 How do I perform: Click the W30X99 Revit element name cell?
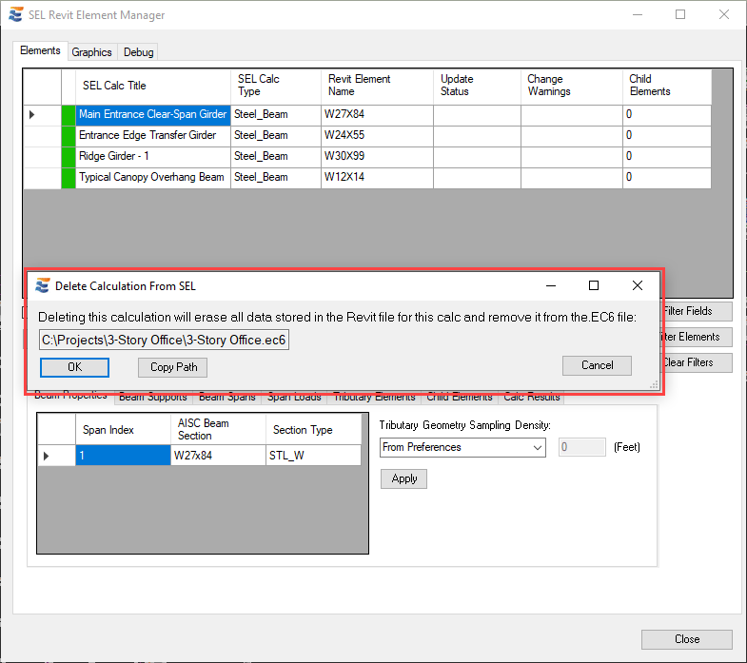click(x=377, y=157)
